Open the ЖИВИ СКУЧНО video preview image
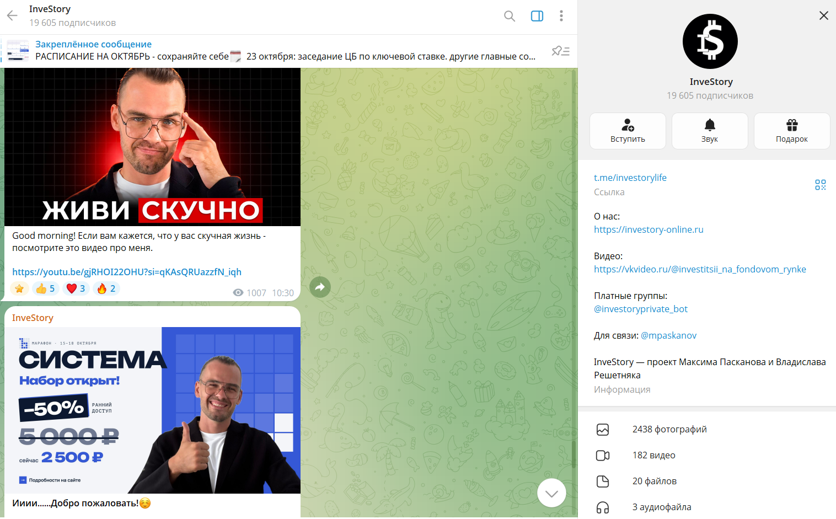 (152, 147)
